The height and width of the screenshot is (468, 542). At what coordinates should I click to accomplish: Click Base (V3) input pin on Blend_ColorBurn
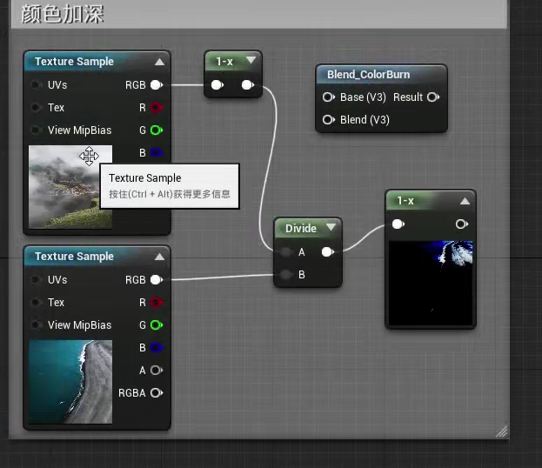(328, 97)
